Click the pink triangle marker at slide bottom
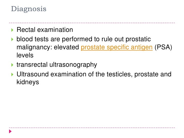Screen dimensions: 184x138 (x=10, y=131)
